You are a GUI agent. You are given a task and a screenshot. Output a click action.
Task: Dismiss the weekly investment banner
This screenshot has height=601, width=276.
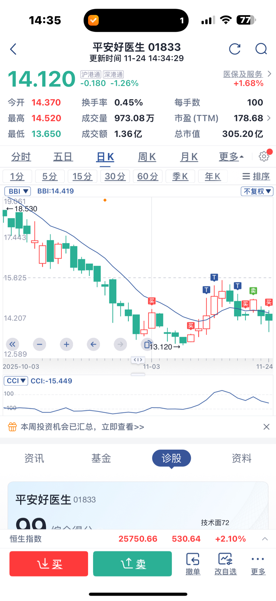(266, 427)
